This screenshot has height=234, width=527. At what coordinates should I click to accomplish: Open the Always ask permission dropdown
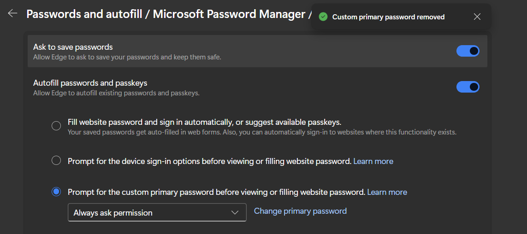pos(157,212)
